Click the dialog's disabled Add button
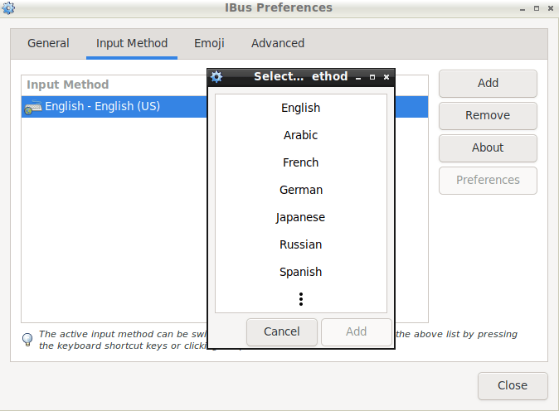Screen dimensions: 559x411 click(356, 332)
